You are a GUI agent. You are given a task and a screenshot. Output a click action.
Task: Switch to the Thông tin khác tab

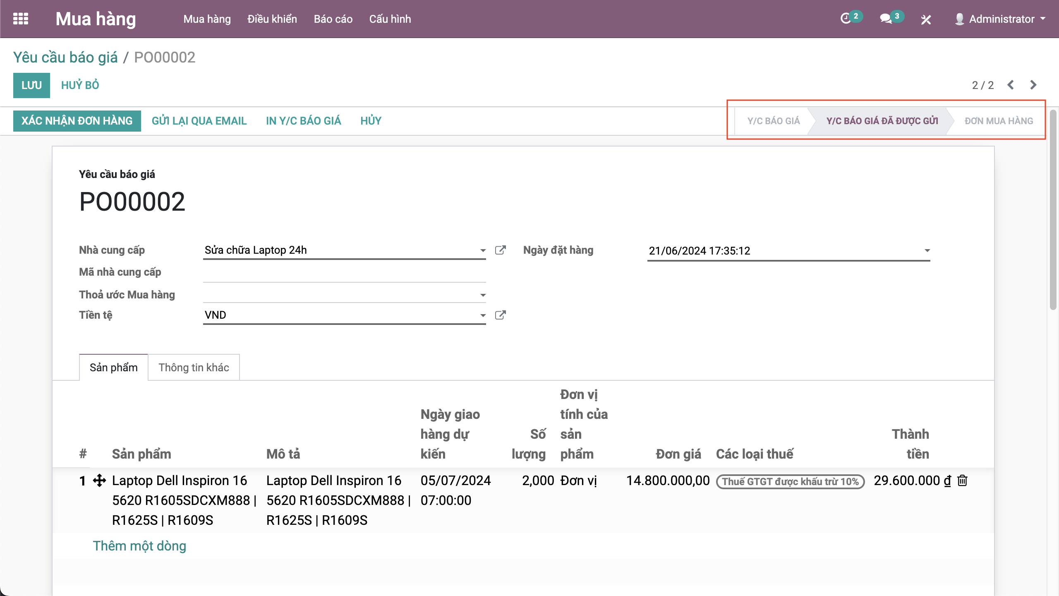tap(194, 368)
